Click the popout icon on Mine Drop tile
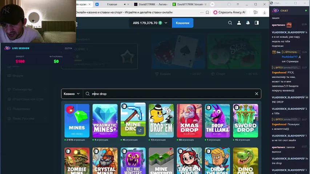Viewport: 310px width, 174px height. 140,130
